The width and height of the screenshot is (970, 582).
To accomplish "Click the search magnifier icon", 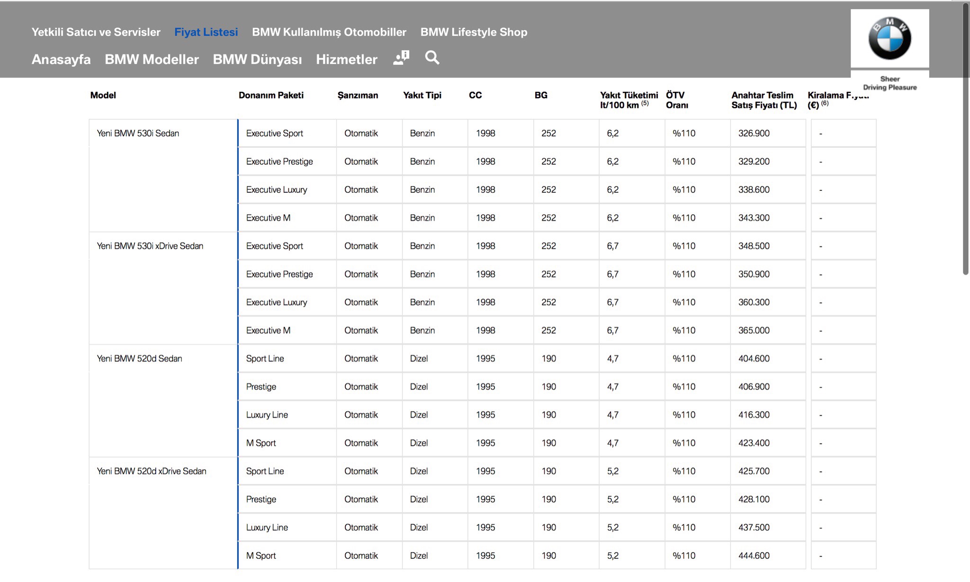I will point(432,58).
